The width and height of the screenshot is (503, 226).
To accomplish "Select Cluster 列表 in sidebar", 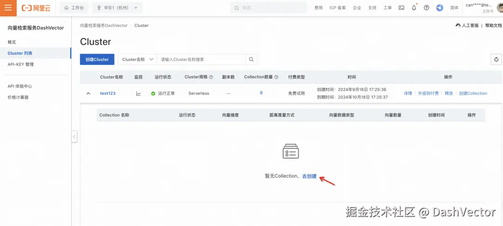I will [20, 53].
